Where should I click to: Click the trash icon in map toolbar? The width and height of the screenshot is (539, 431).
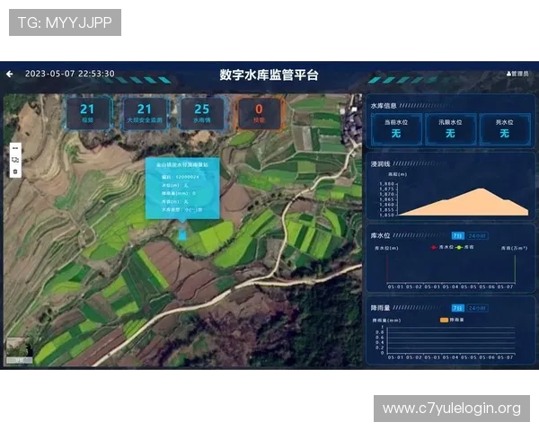15,172
